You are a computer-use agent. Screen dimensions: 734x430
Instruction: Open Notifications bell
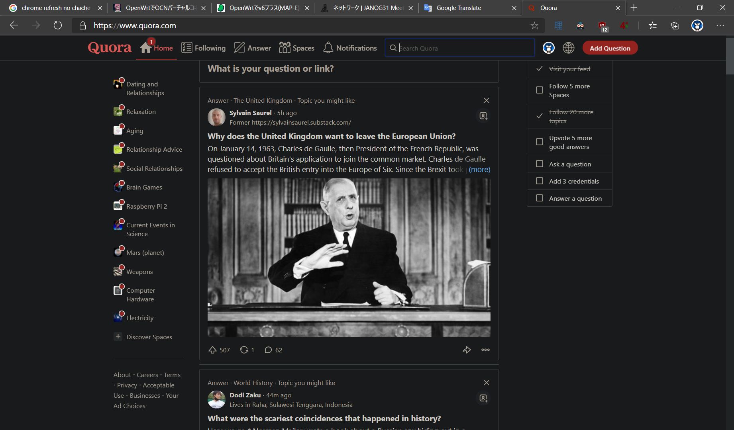pyautogui.click(x=349, y=48)
